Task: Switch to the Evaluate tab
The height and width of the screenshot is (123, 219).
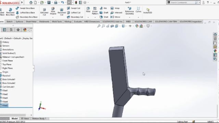Action: [x=78, y=22]
